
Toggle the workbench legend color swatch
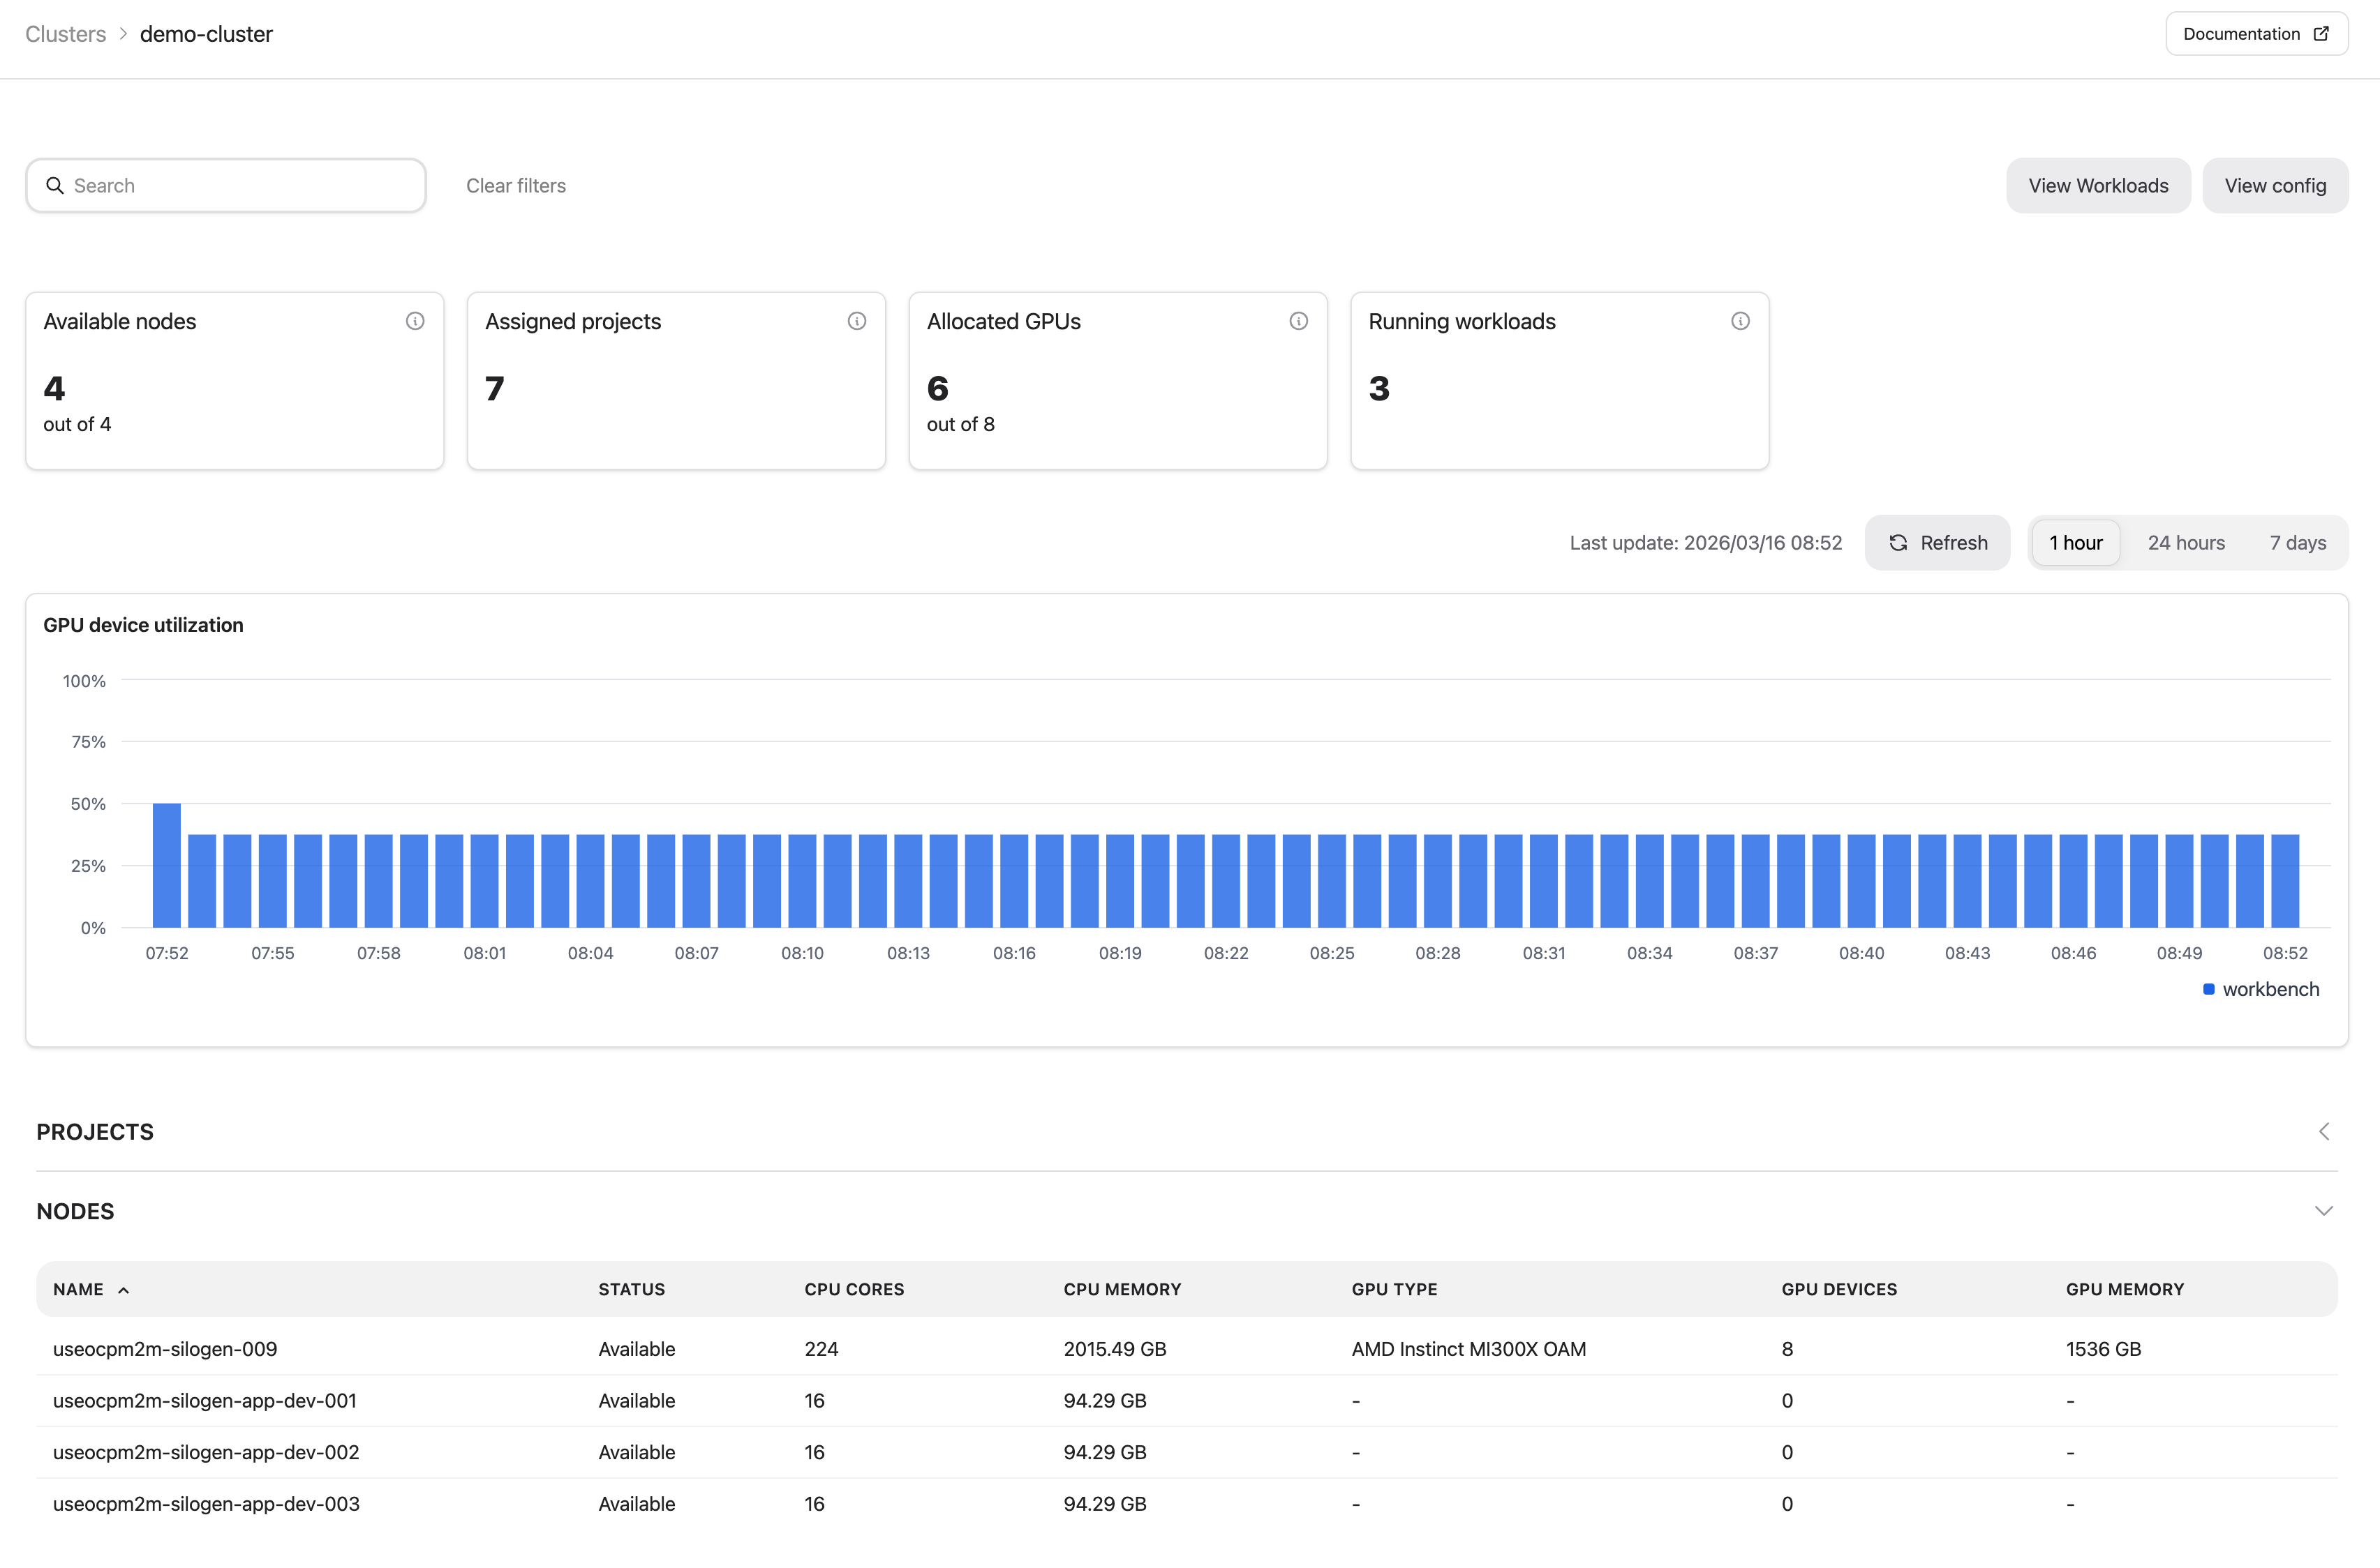[x=2208, y=989]
